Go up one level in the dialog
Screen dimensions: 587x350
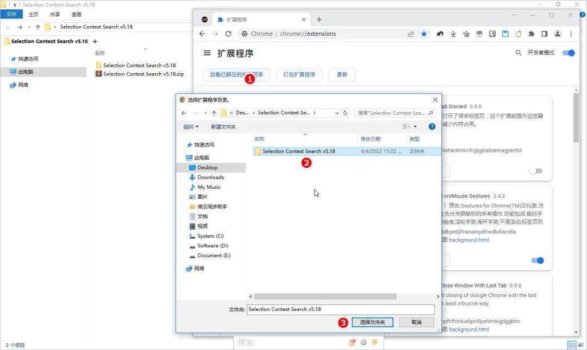[x=214, y=113]
